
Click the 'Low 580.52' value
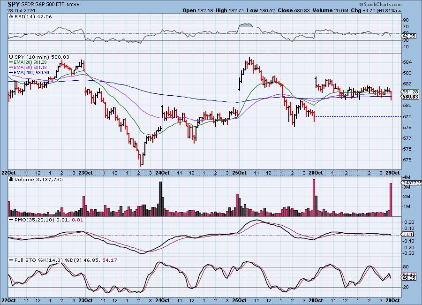click(x=261, y=10)
